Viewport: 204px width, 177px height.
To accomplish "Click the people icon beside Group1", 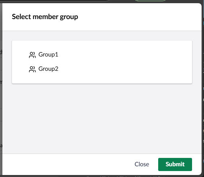I will click(x=32, y=55).
